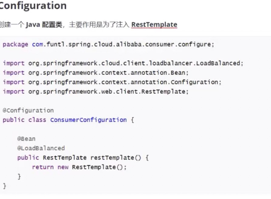Click public keyword before class ConsumerConfiguration
The image size is (271, 199).
click(14, 120)
